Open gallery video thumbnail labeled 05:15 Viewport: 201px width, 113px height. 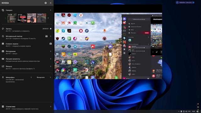click(x=32, y=18)
